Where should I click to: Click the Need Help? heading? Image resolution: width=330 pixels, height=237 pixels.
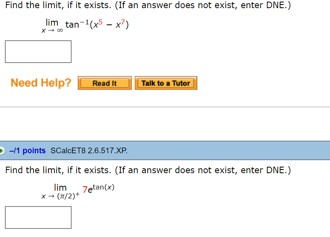click(x=39, y=83)
